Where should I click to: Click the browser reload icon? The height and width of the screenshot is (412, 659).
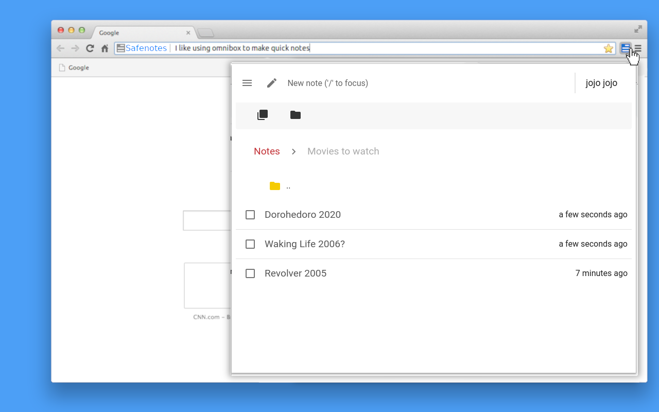click(x=90, y=48)
